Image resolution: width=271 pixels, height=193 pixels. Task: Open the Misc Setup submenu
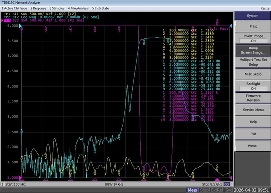253,74
